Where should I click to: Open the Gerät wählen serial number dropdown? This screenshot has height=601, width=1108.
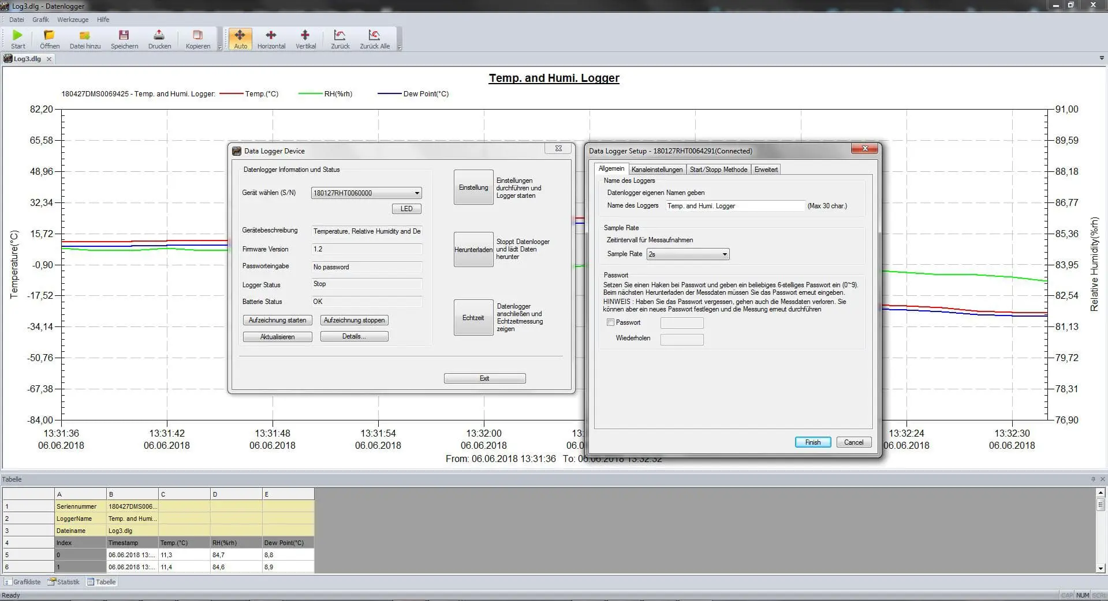point(417,193)
